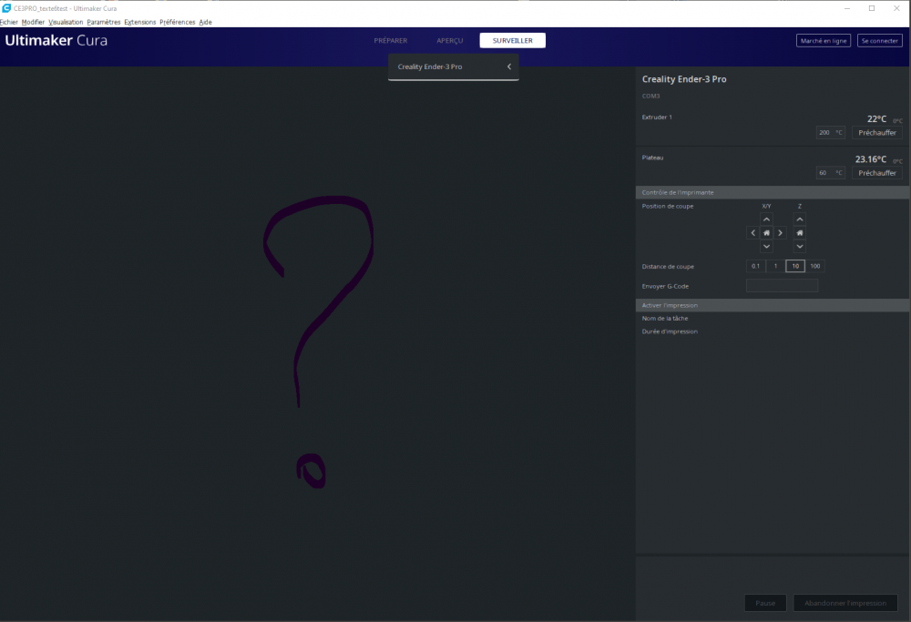The width and height of the screenshot is (911, 622).
Task: Open the Visualisation menu
Action: (x=66, y=22)
